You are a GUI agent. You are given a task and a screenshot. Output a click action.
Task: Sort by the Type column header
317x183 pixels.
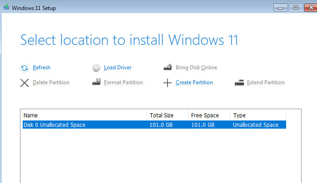point(258,116)
